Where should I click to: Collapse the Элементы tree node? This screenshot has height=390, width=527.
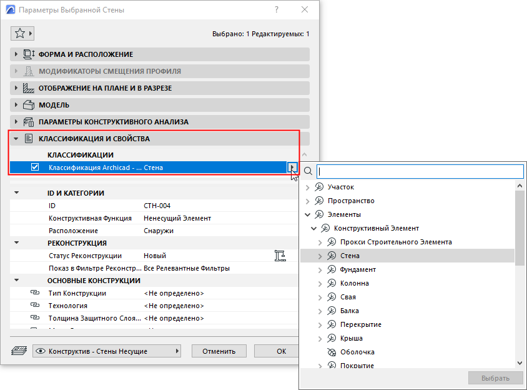(308, 214)
